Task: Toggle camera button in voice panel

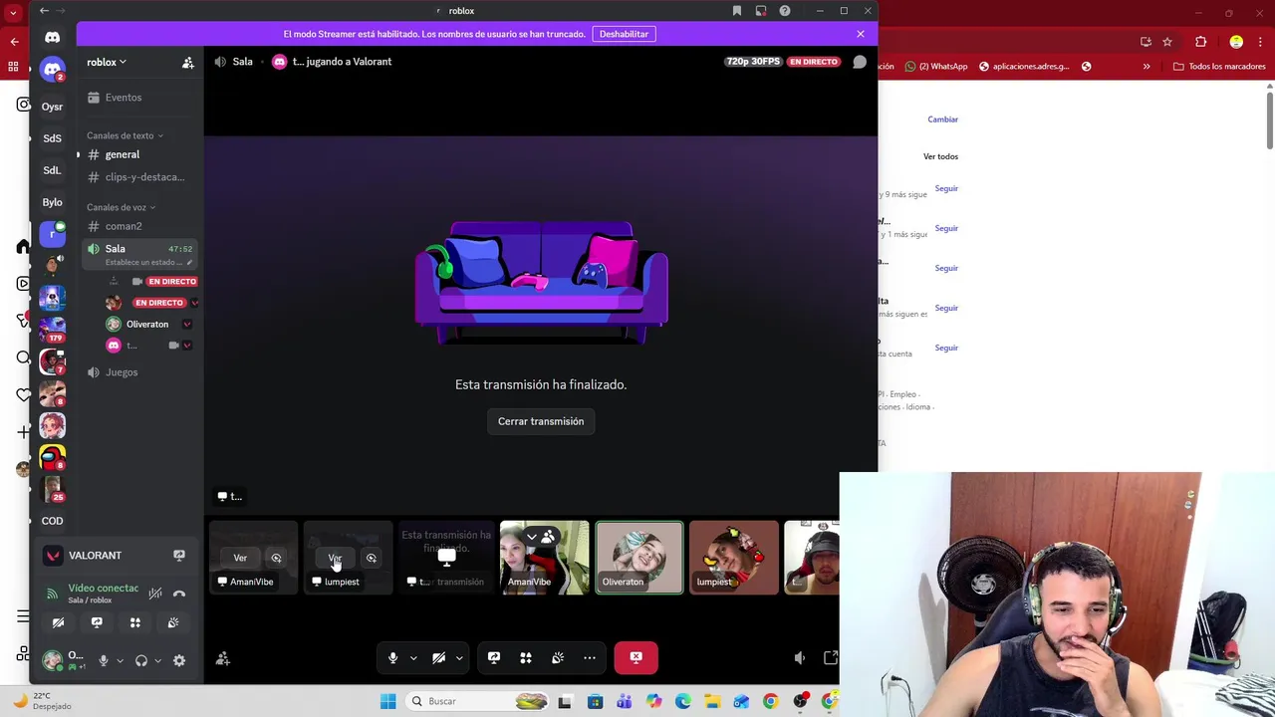Action: coord(58,622)
